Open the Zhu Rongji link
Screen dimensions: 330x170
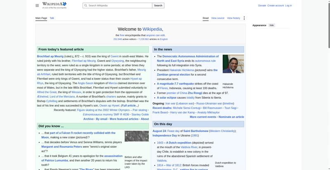pos(195,93)
